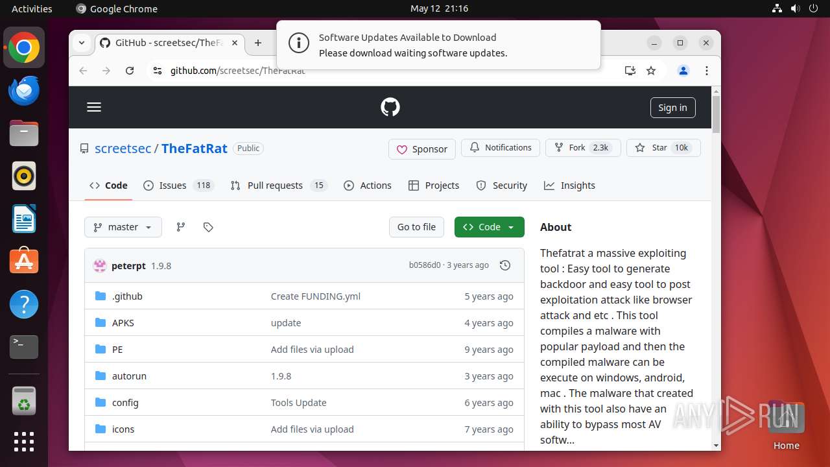Open the Home desktop folder
830x467 pixels.
tap(787, 427)
